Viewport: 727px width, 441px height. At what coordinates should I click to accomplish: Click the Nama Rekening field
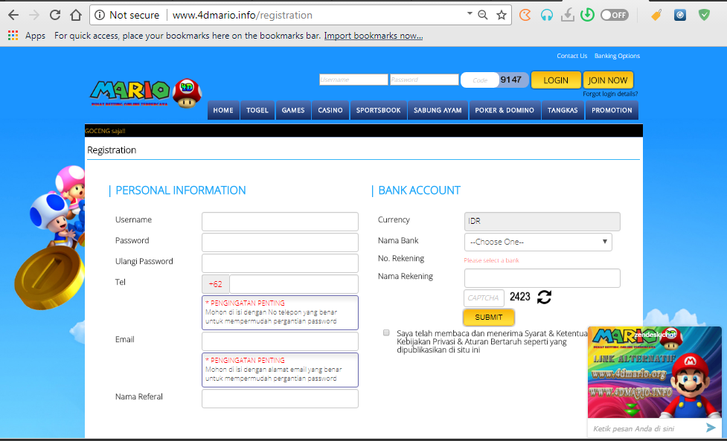[x=542, y=278]
